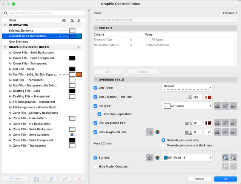Click the Cancel button
Image resolution: width=241 pixels, height=184 pixels.
tap(200, 179)
